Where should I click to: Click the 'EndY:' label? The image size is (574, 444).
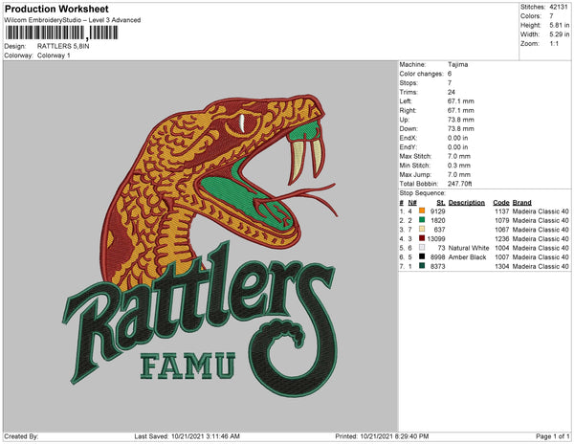pos(408,146)
